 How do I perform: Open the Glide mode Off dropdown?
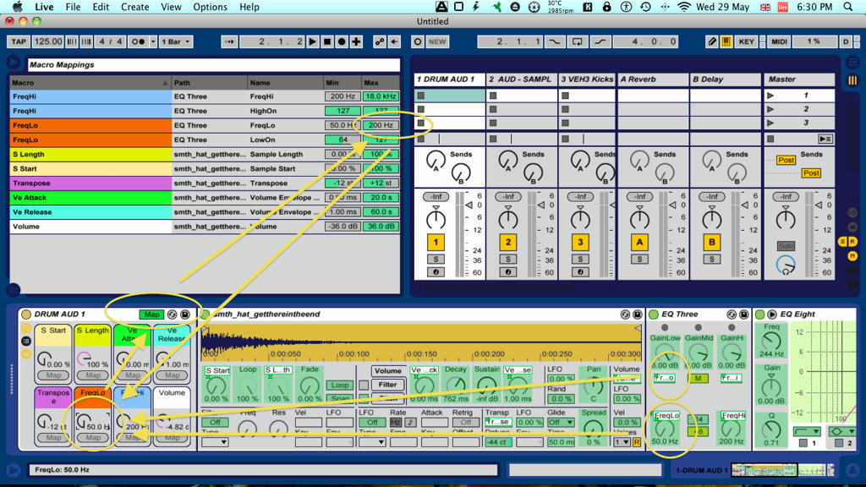point(560,423)
